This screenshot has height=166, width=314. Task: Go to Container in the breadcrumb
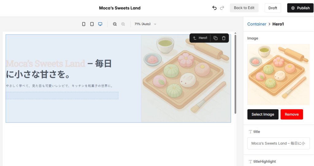[x=257, y=24]
